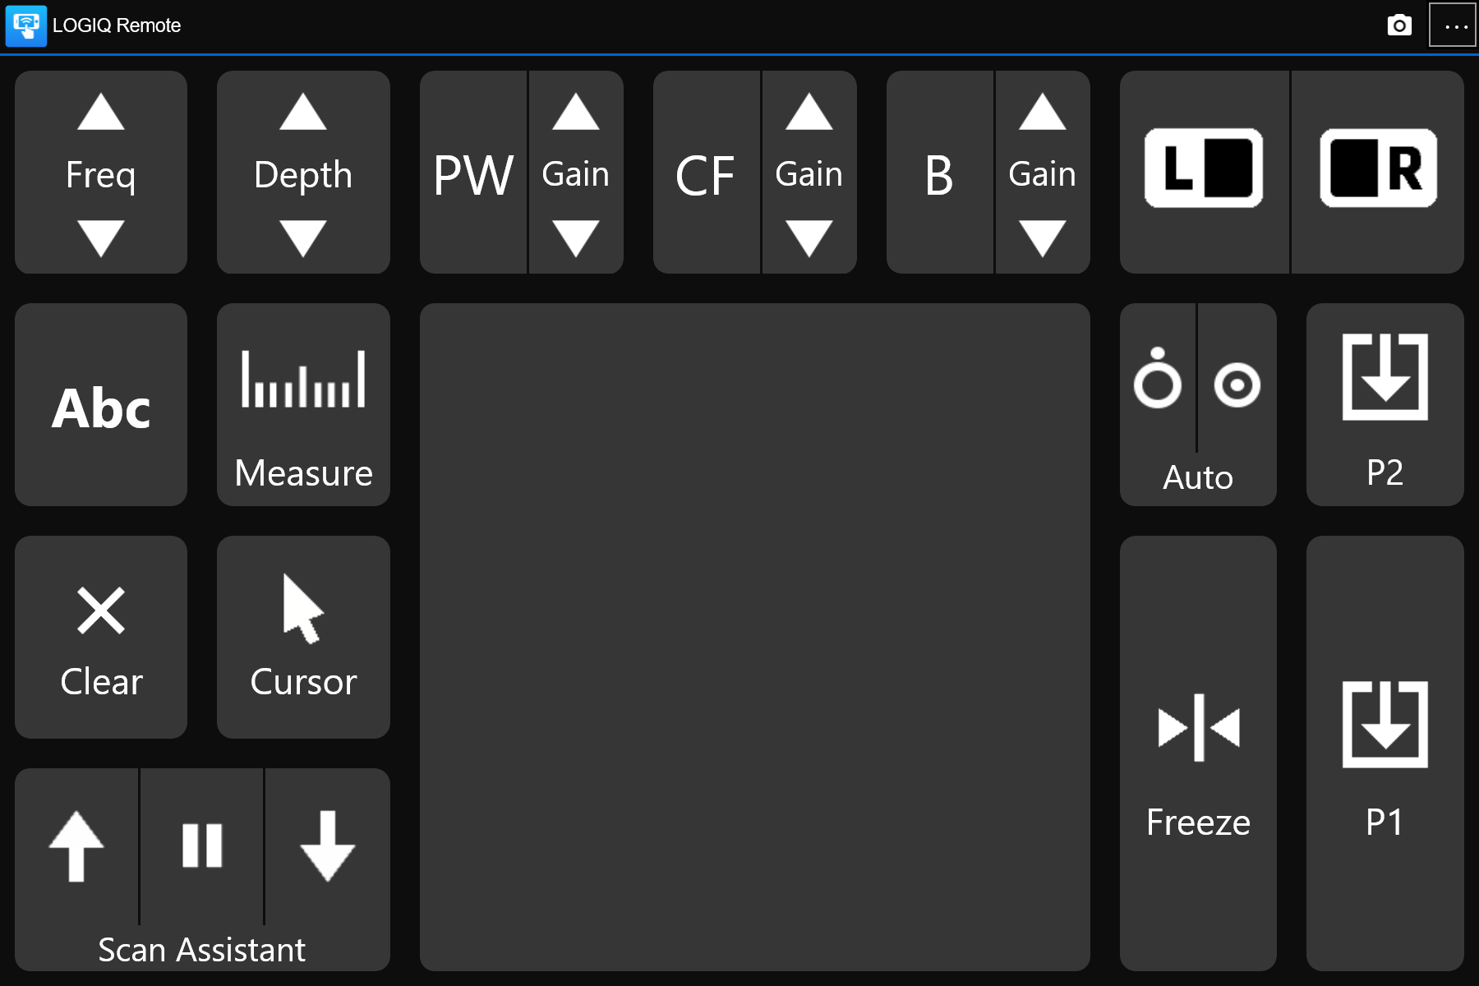Pause Scan Assistant with the pause control
This screenshot has height=986, width=1479.
pos(203,846)
